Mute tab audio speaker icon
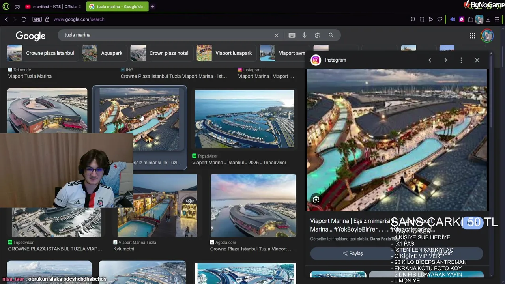The height and width of the screenshot is (284, 505). [x=453, y=19]
